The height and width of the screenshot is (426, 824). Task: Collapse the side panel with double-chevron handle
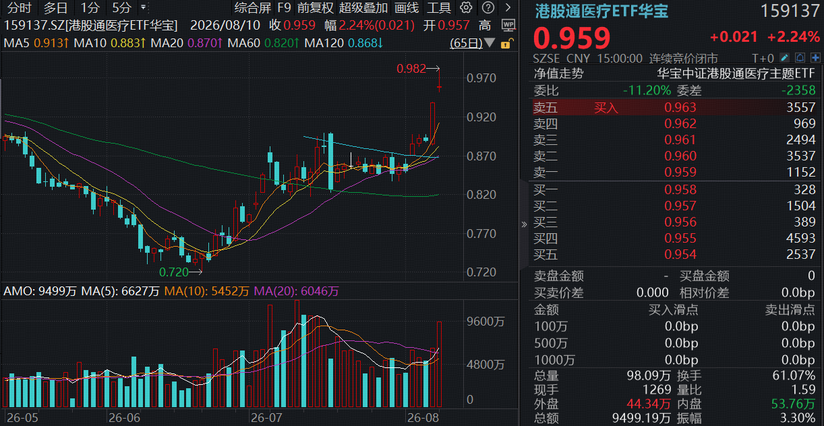(x=525, y=224)
